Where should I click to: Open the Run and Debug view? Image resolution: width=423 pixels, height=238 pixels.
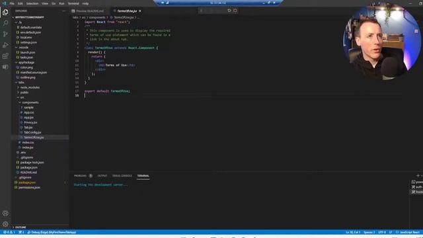coord(5,45)
